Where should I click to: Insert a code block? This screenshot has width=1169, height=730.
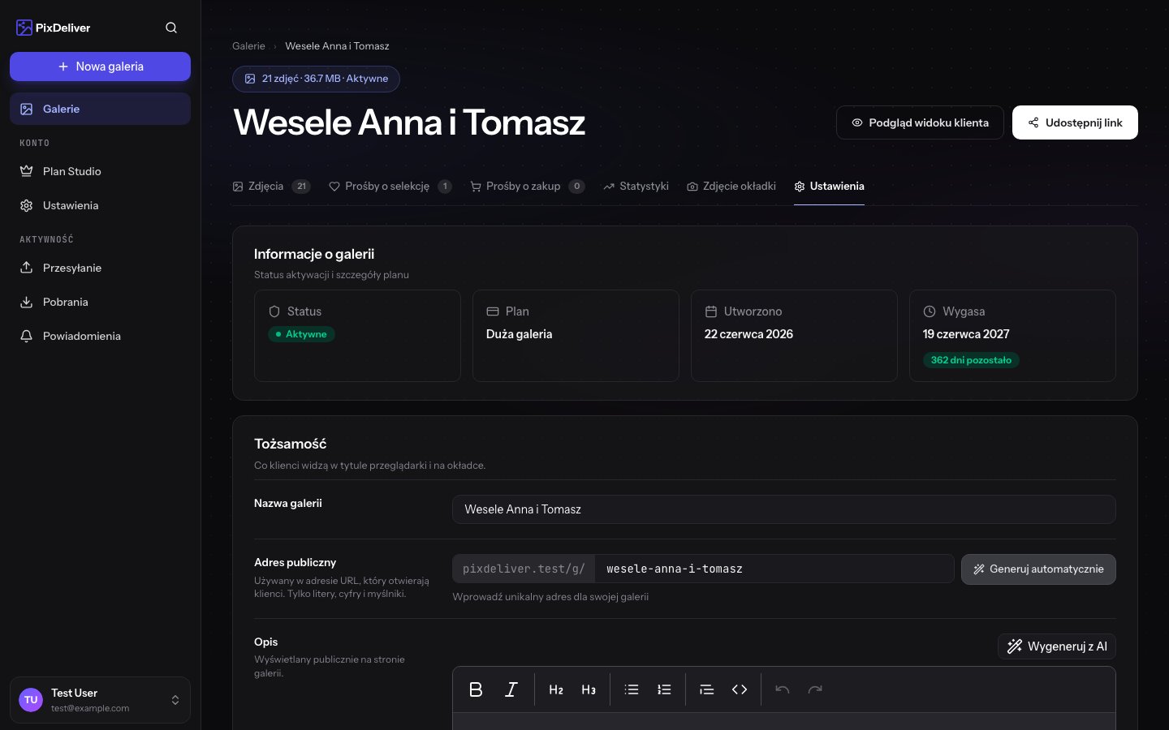coord(740,689)
